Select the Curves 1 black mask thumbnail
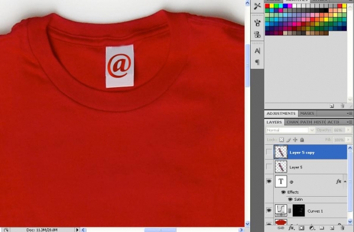This screenshot has width=354, height=232. tap(299, 211)
